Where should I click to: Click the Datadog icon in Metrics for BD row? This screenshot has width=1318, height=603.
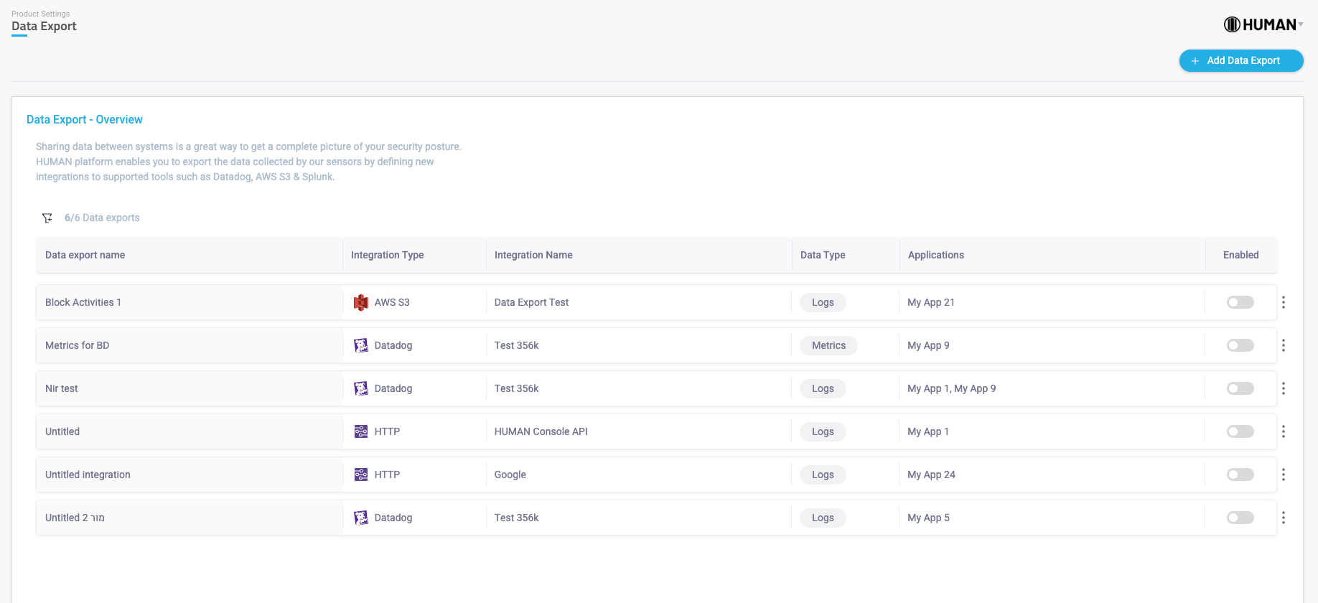(x=361, y=345)
